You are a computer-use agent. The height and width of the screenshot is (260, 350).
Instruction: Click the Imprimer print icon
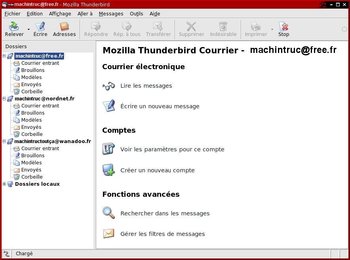coord(256,26)
